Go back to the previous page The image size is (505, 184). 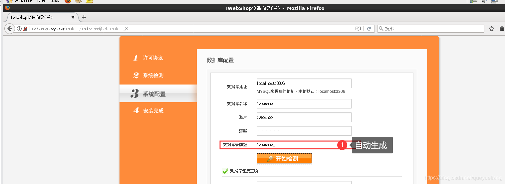[10, 29]
